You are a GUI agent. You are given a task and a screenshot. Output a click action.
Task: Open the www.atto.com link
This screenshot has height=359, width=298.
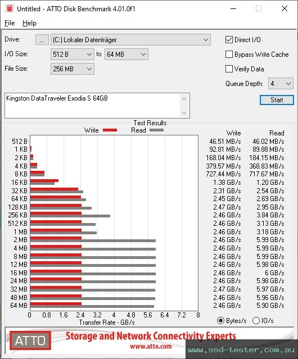pos(151,347)
